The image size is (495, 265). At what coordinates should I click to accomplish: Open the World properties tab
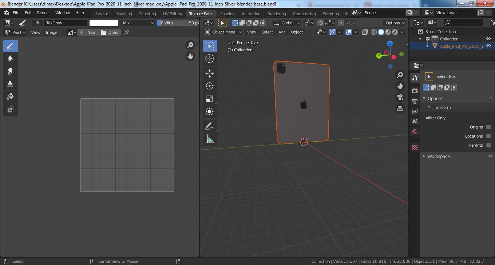(415, 132)
